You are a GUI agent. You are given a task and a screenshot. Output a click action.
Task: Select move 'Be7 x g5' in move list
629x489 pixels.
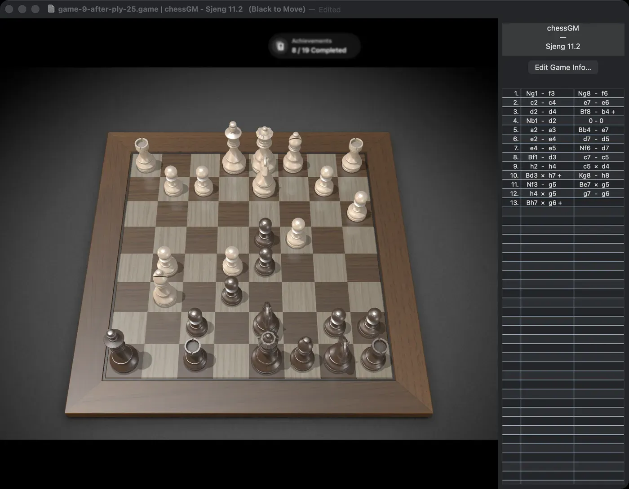pos(594,184)
